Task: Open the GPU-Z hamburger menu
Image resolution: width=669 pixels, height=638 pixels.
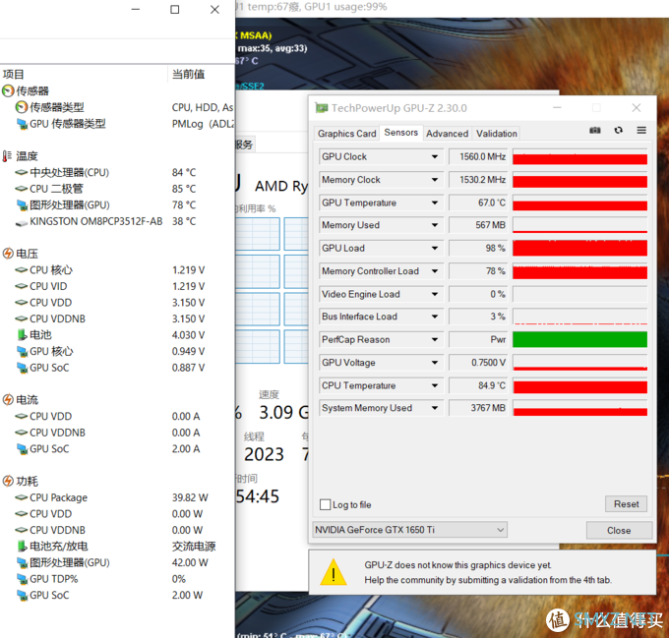Action: point(641,131)
